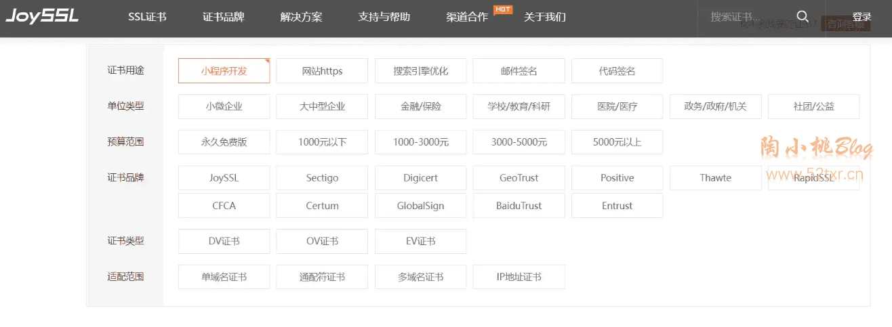Viewport: 892px width, 327px height.
Task: Select the 邮件签名 filter
Action: tap(519, 70)
